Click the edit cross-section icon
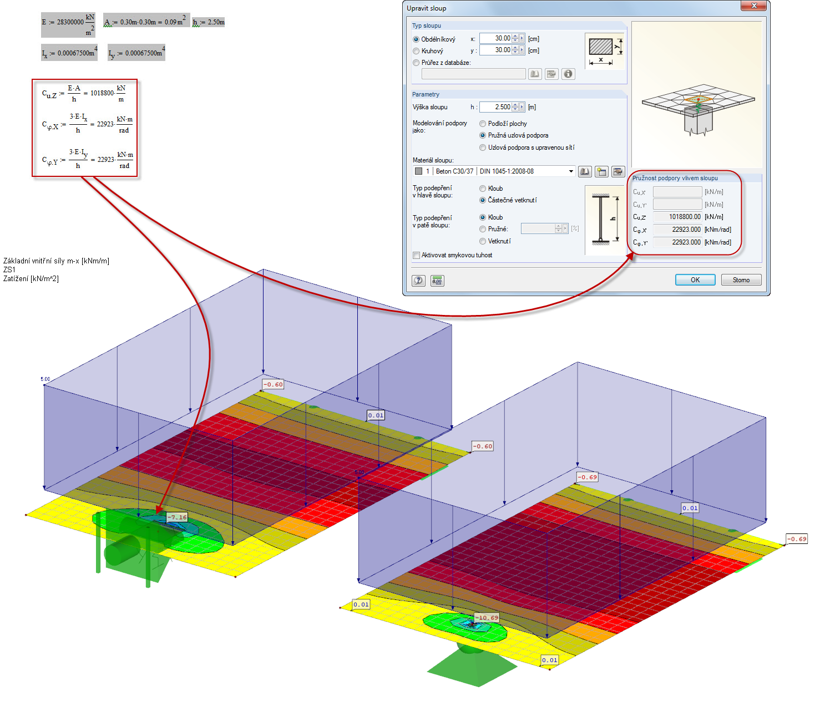The height and width of the screenshot is (702, 820). 551,74
